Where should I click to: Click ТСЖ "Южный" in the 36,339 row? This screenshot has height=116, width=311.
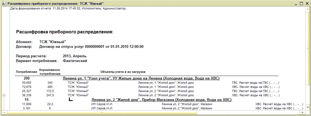pyautogui.click(x=78, y=95)
